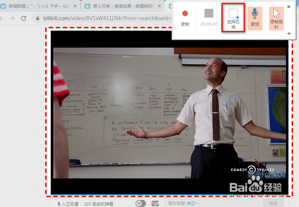299x207 pixels.
Task: Reload the bilibili page
Action: pyautogui.click(x=24, y=18)
